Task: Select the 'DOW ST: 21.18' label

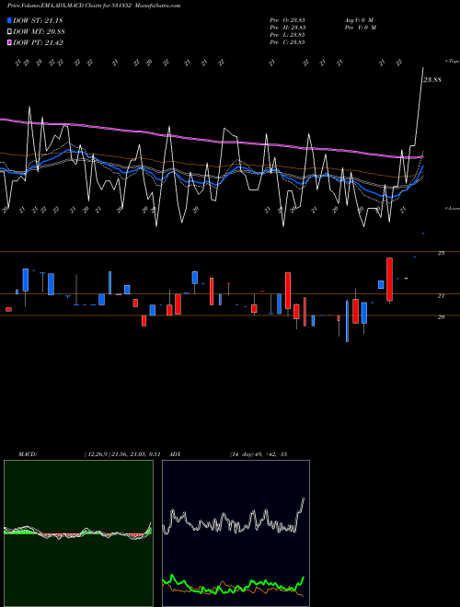Action: click(x=38, y=20)
